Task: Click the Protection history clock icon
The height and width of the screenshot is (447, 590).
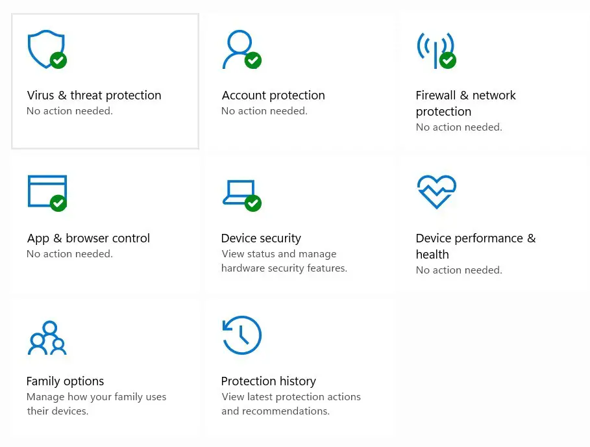Action: tap(241, 335)
